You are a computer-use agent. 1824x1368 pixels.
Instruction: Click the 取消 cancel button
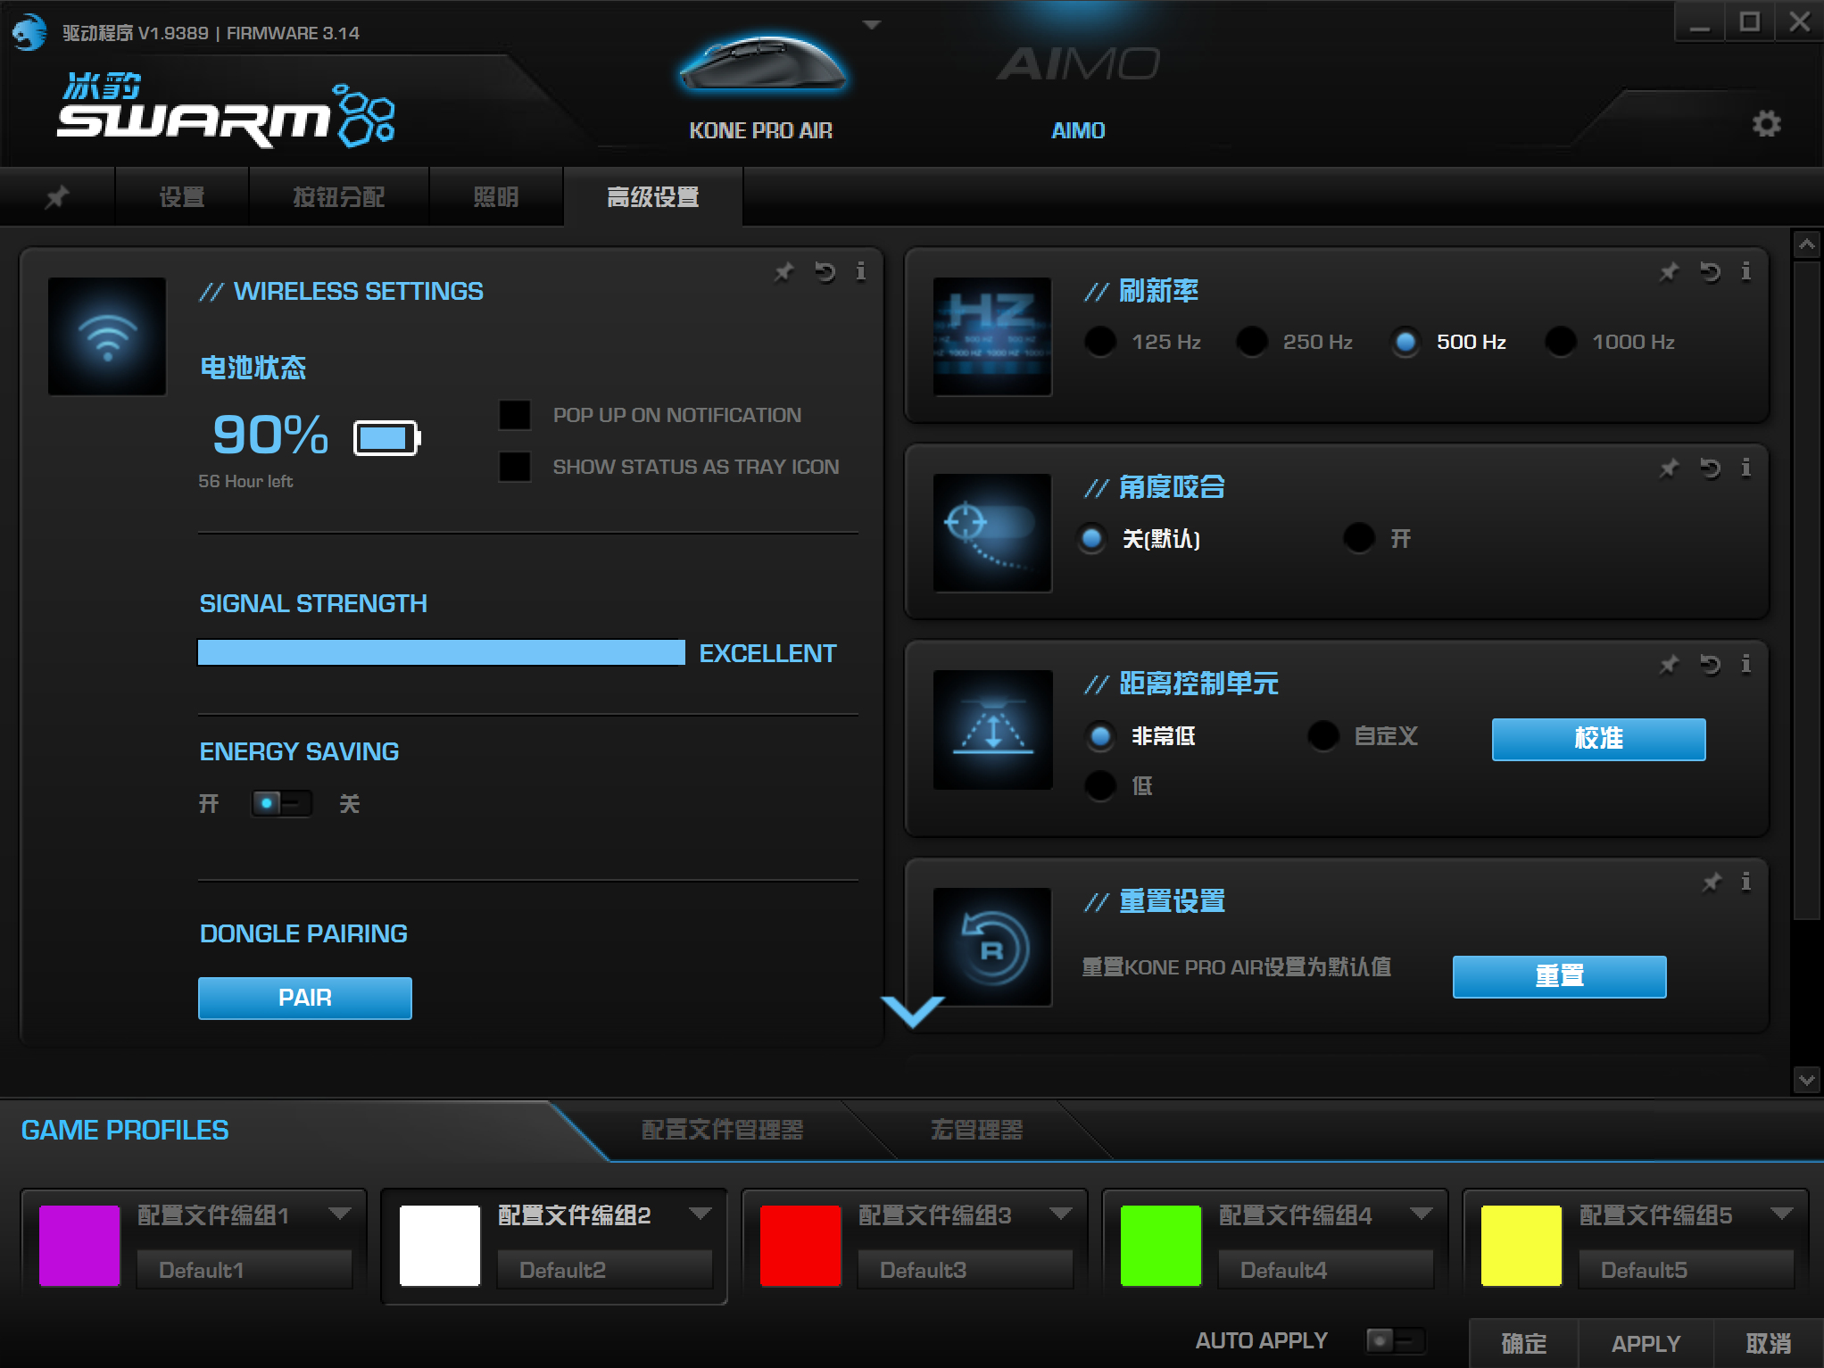(1768, 1344)
